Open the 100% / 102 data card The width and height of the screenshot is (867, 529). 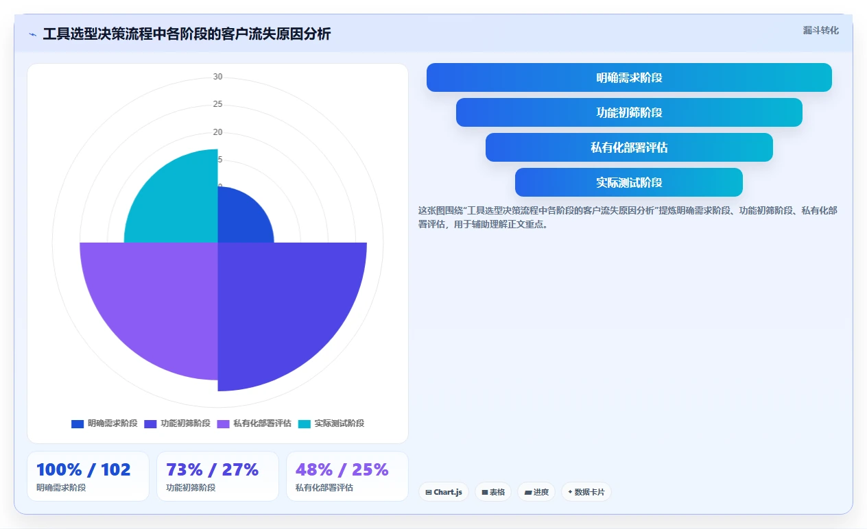[x=88, y=476]
